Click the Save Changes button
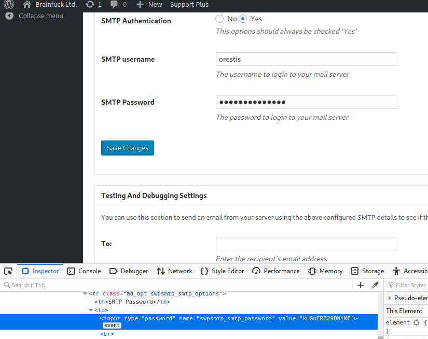 (x=128, y=148)
